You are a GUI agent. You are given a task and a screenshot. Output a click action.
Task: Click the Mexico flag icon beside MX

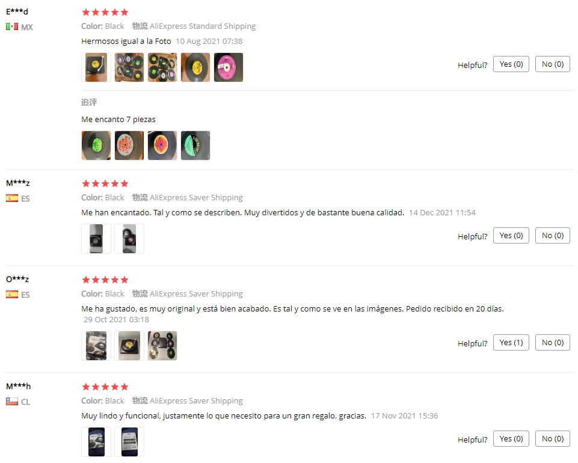[12, 26]
